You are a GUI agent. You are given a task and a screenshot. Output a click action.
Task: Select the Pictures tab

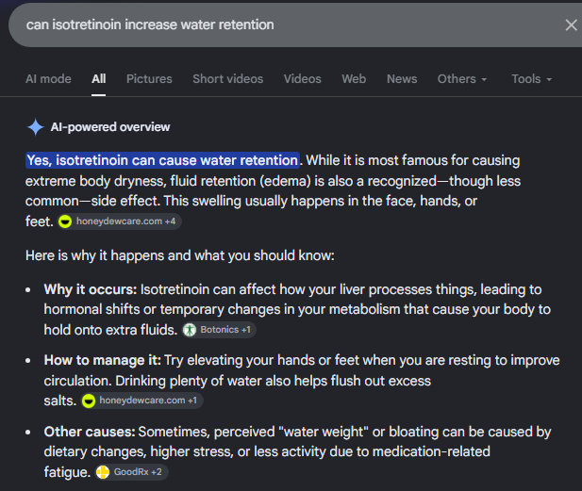[x=149, y=79]
